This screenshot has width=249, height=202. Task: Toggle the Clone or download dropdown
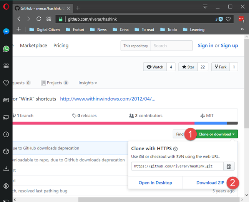pyautogui.click(x=217, y=134)
